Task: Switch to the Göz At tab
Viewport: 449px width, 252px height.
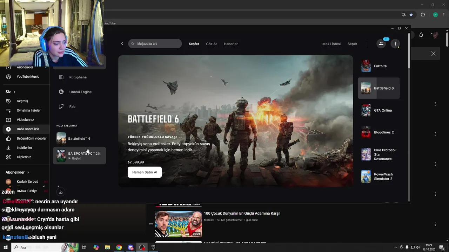Action: [211, 44]
